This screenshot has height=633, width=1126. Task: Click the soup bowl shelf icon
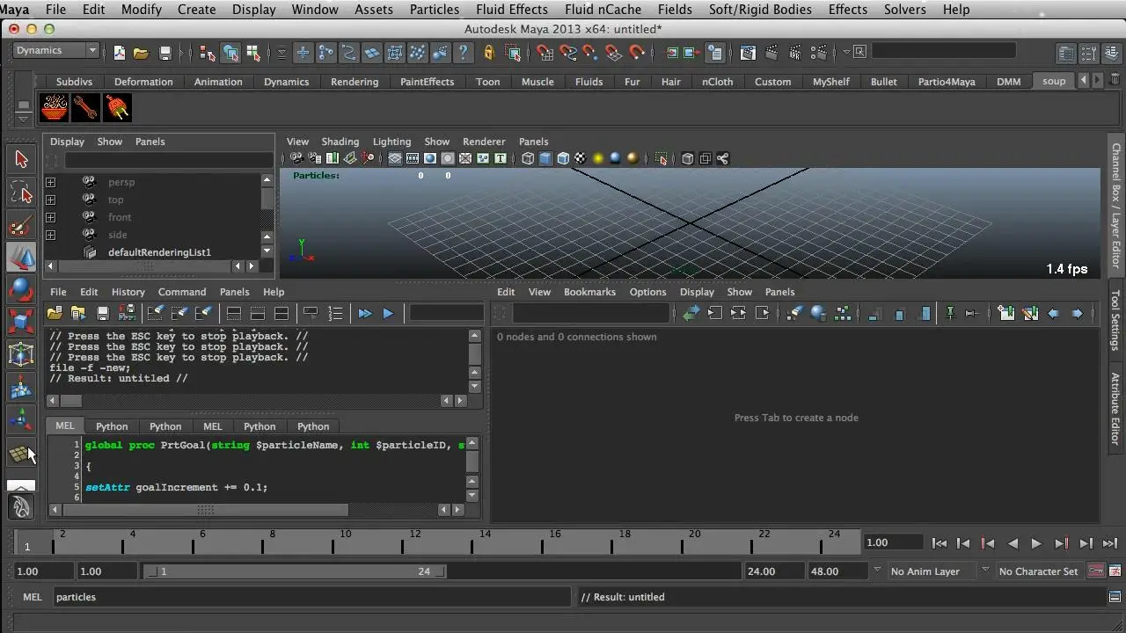55,108
